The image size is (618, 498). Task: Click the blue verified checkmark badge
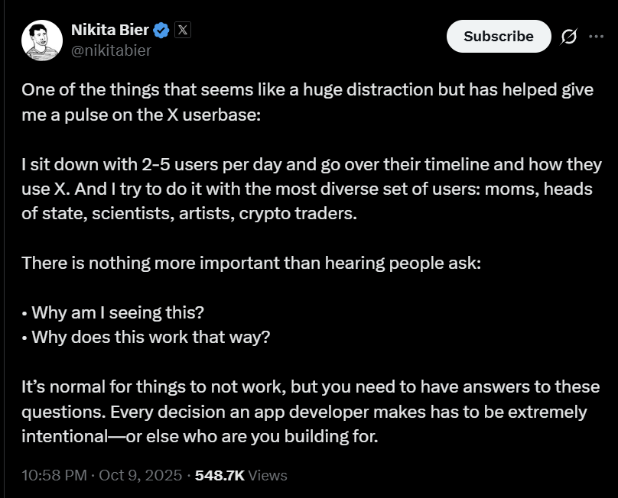[161, 31]
